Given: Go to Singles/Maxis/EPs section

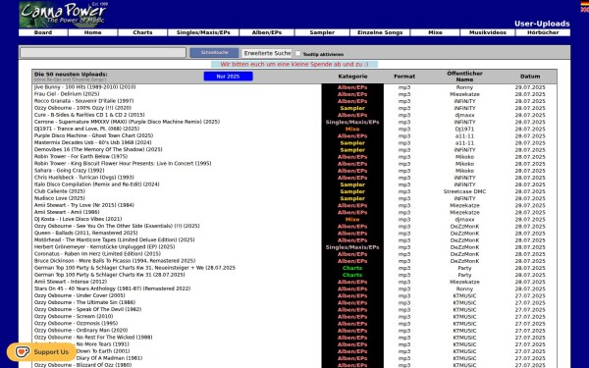Looking at the screenshot, I should [x=203, y=32].
